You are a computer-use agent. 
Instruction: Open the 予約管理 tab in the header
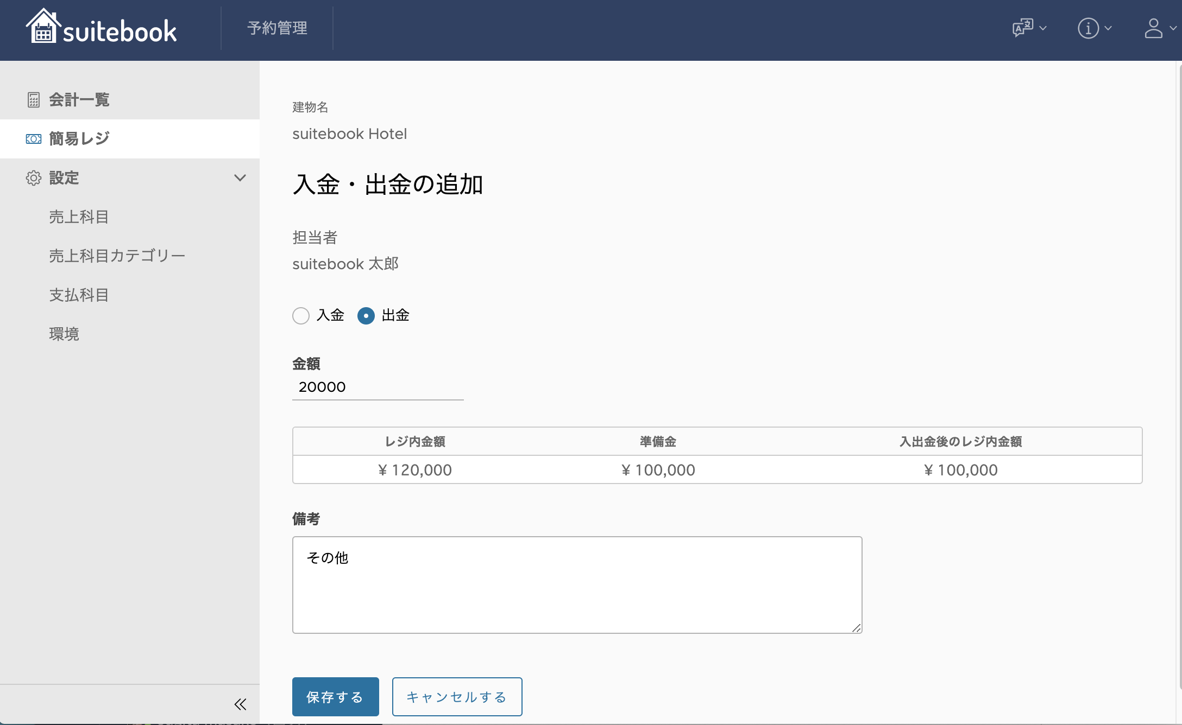pos(277,28)
